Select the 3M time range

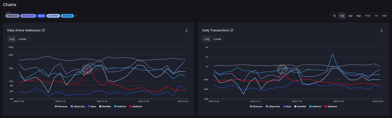tap(350, 16)
